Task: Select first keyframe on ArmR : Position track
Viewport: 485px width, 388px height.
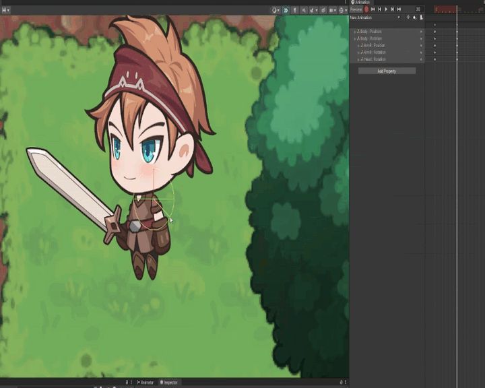Action: click(435, 46)
